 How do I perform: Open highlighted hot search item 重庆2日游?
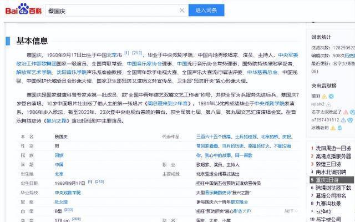[x=332, y=180]
